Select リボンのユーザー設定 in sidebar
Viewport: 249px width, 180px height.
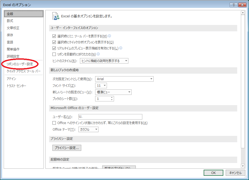(20, 64)
